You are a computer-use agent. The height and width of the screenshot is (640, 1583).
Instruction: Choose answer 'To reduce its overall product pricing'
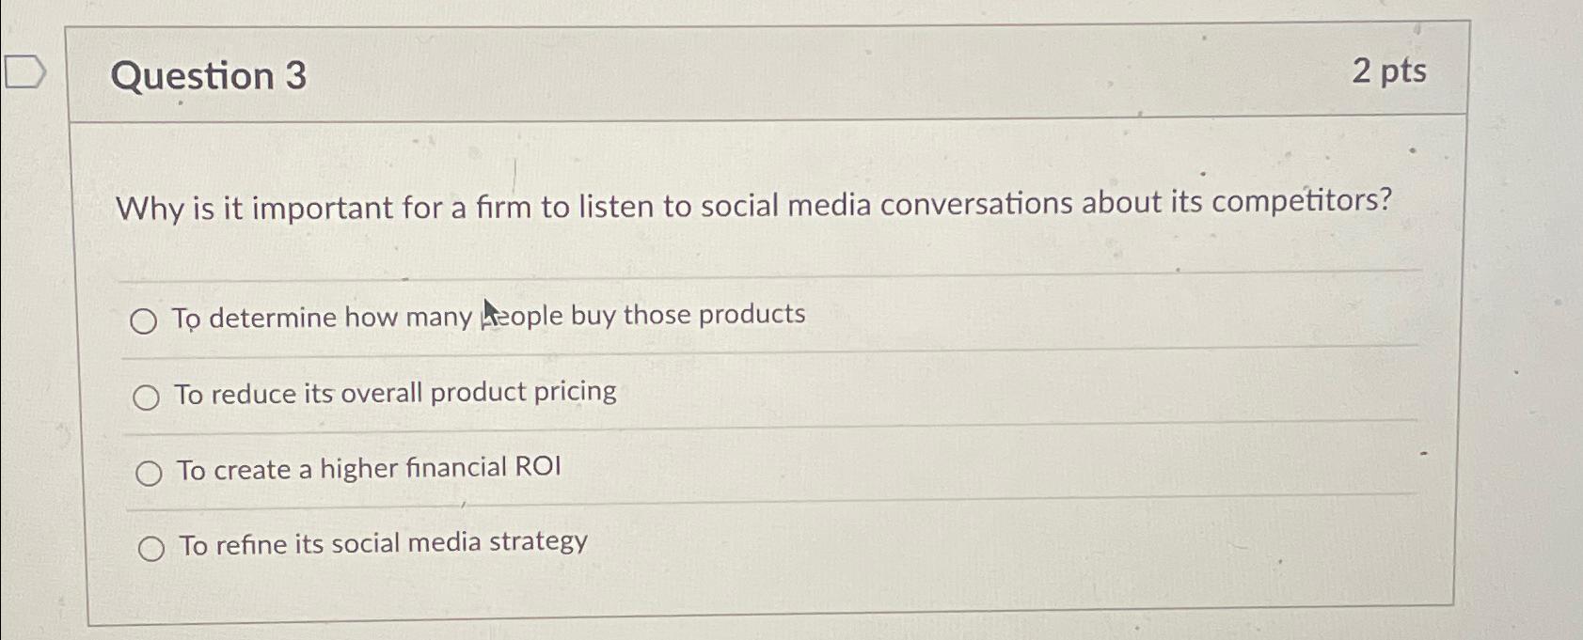pyautogui.click(x=395, y=393)
